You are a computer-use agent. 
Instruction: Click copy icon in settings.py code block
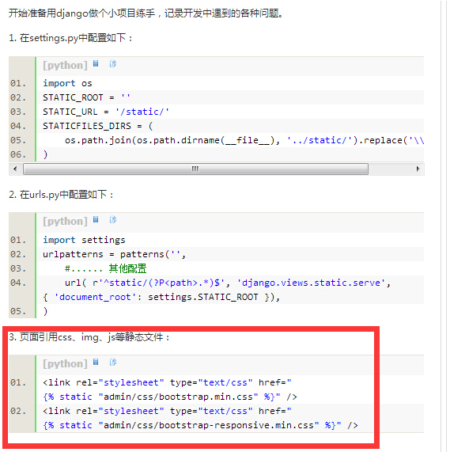tap(113, 63)
